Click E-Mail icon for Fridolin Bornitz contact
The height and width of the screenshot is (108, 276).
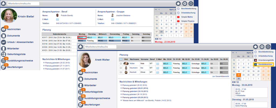pyautogui.click(x=57, y=19)
